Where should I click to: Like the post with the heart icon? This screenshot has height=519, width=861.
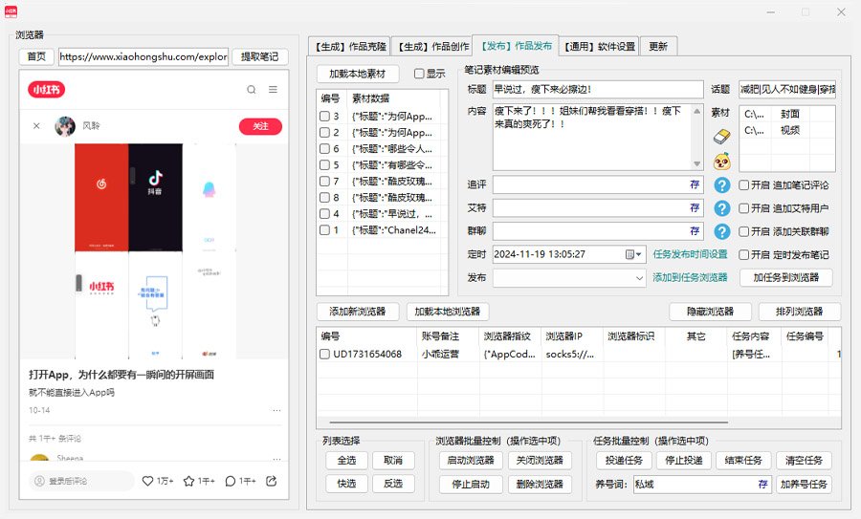pos(147,481)
